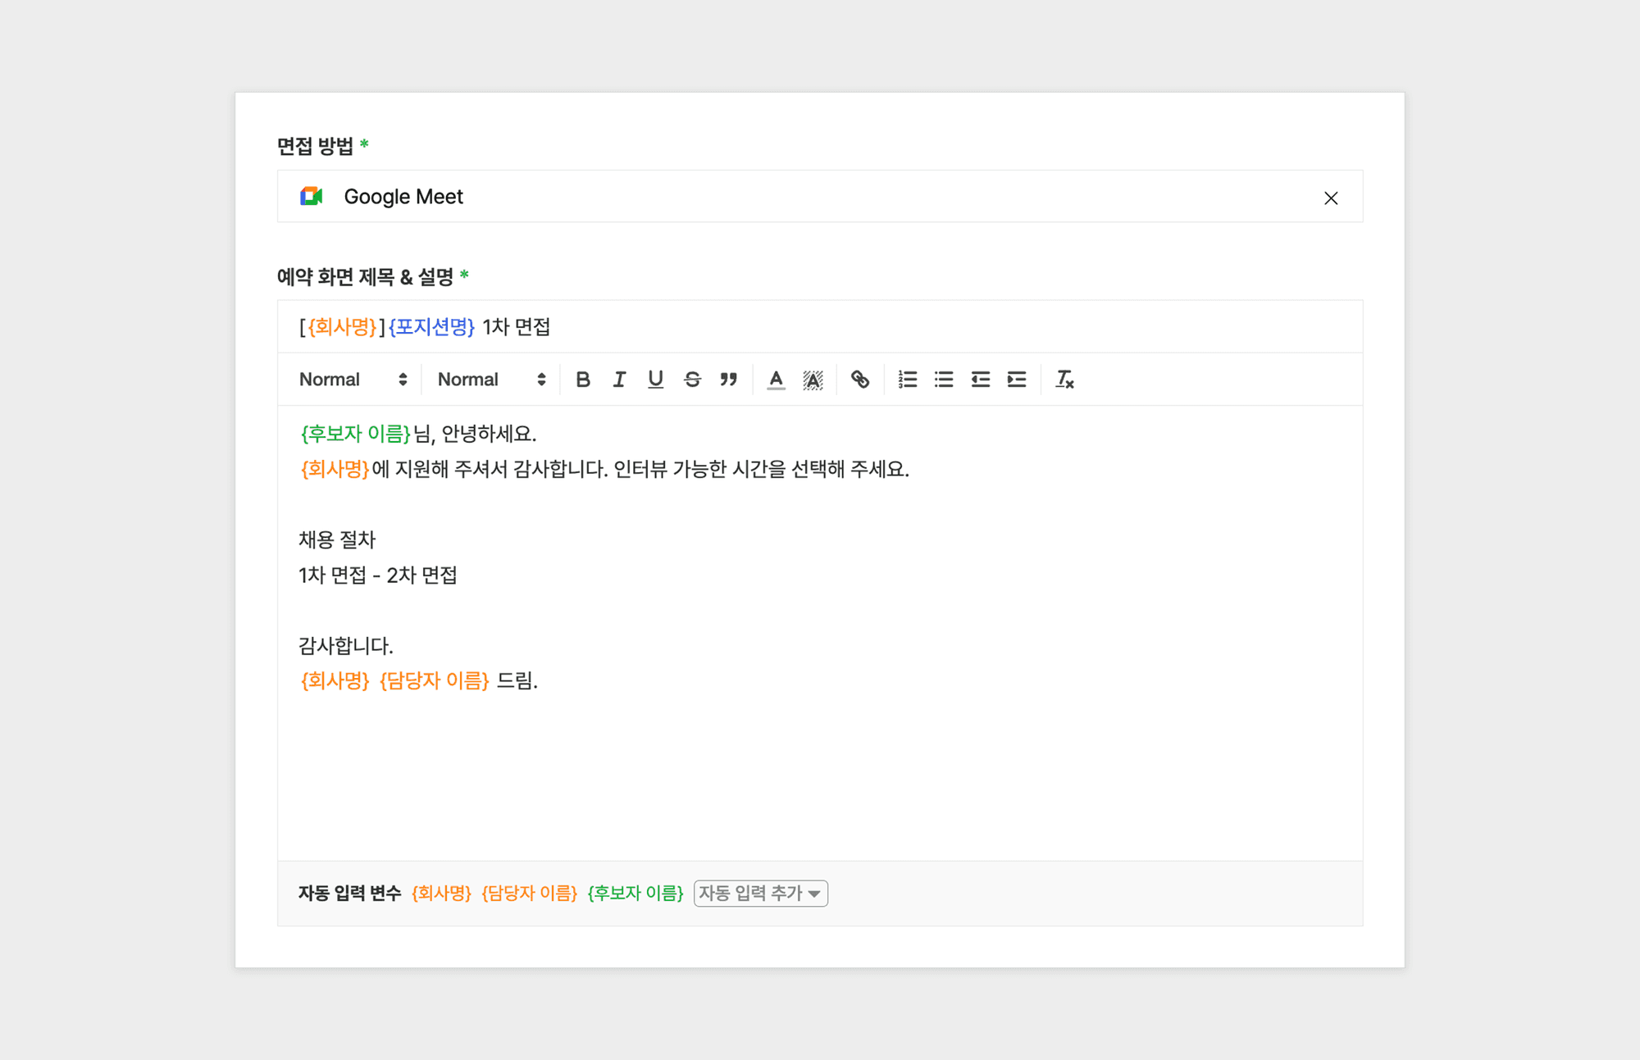Start a bulleted list

(x=944, y=380)
